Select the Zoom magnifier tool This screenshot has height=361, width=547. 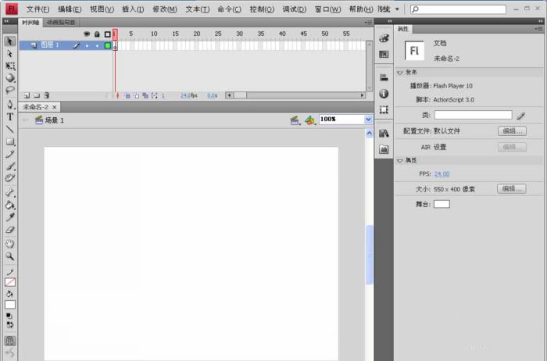point(10,256)
